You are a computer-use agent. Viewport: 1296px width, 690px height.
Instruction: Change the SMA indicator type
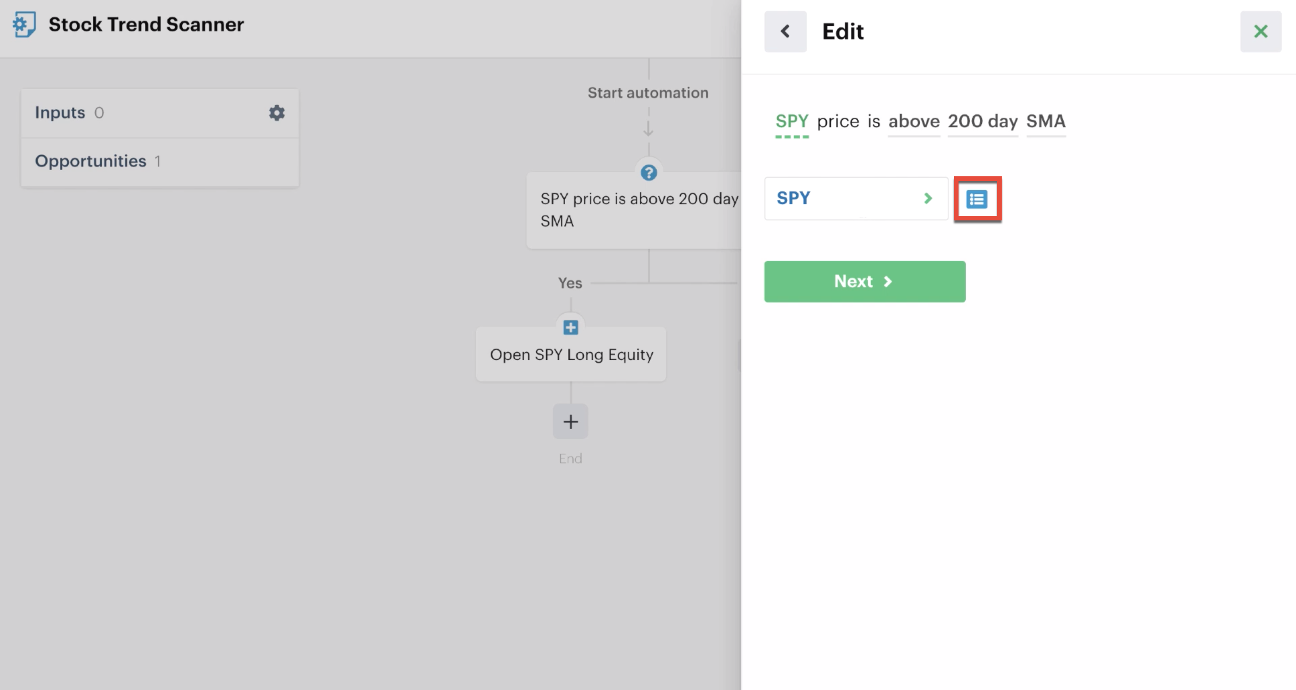point(1046,122)
